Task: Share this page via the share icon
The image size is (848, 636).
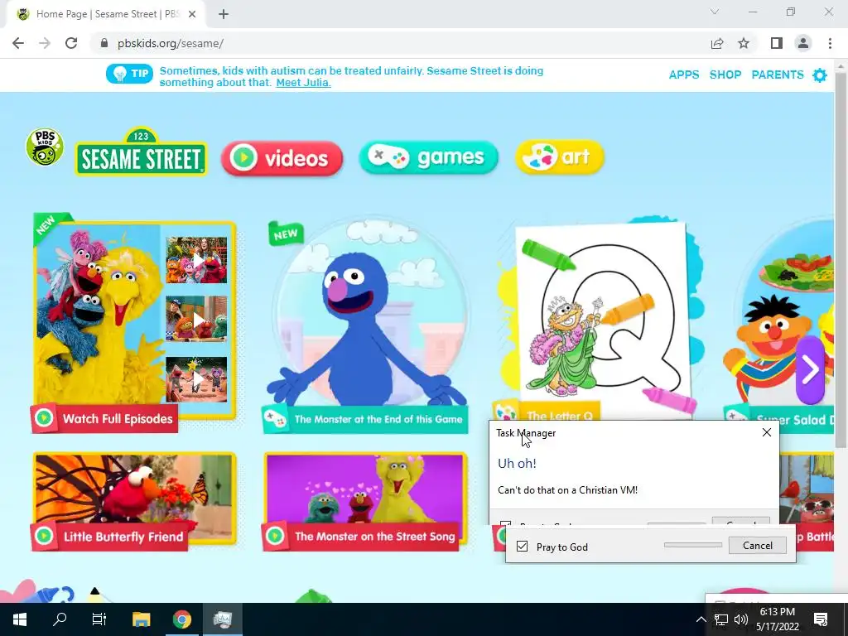Action: click(717, 43)
